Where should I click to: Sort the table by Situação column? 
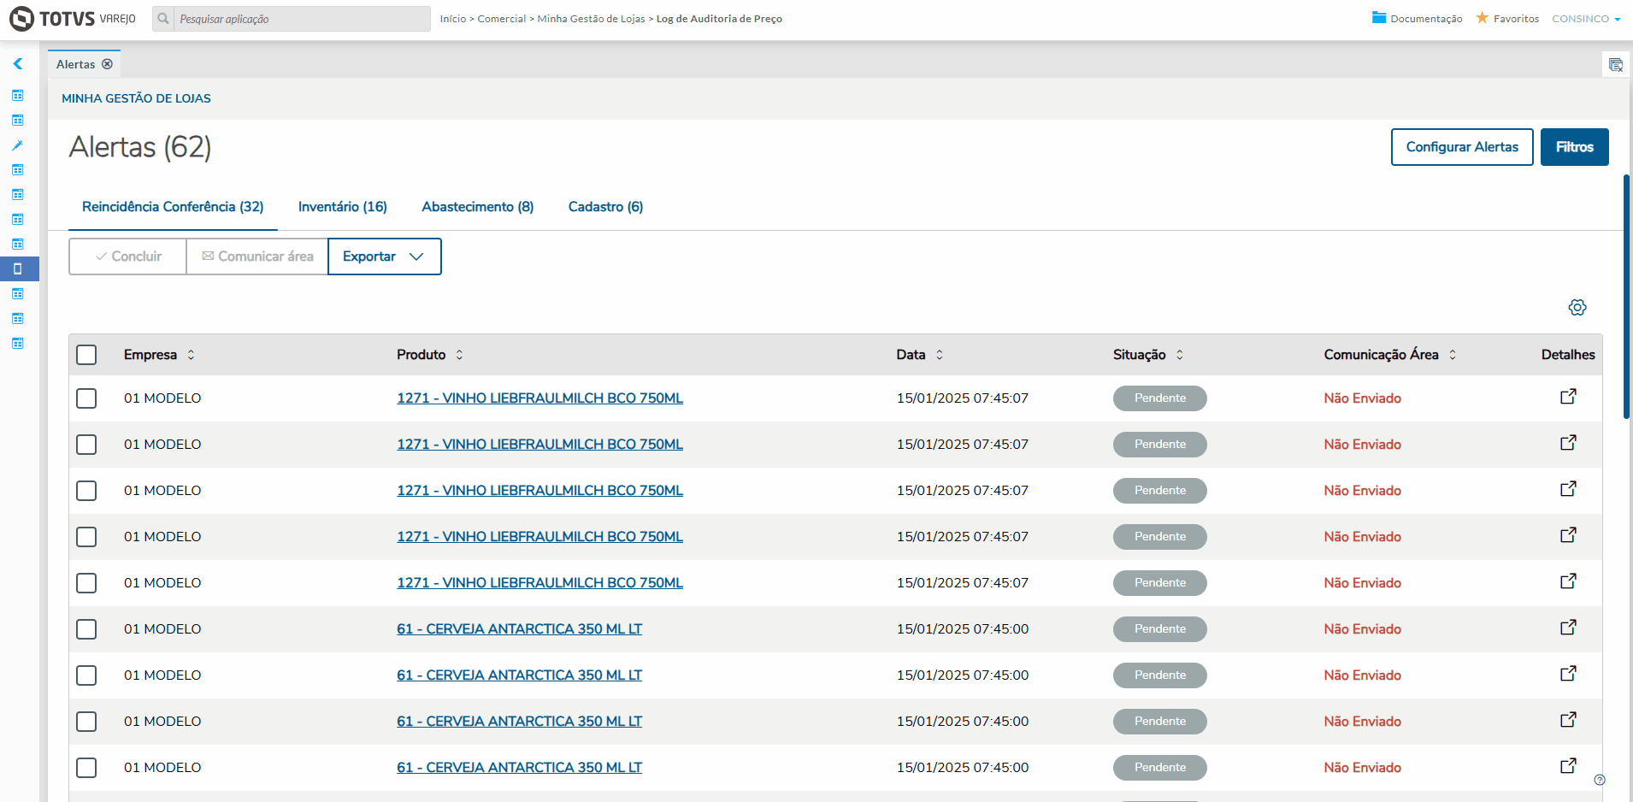(1179, 355)
